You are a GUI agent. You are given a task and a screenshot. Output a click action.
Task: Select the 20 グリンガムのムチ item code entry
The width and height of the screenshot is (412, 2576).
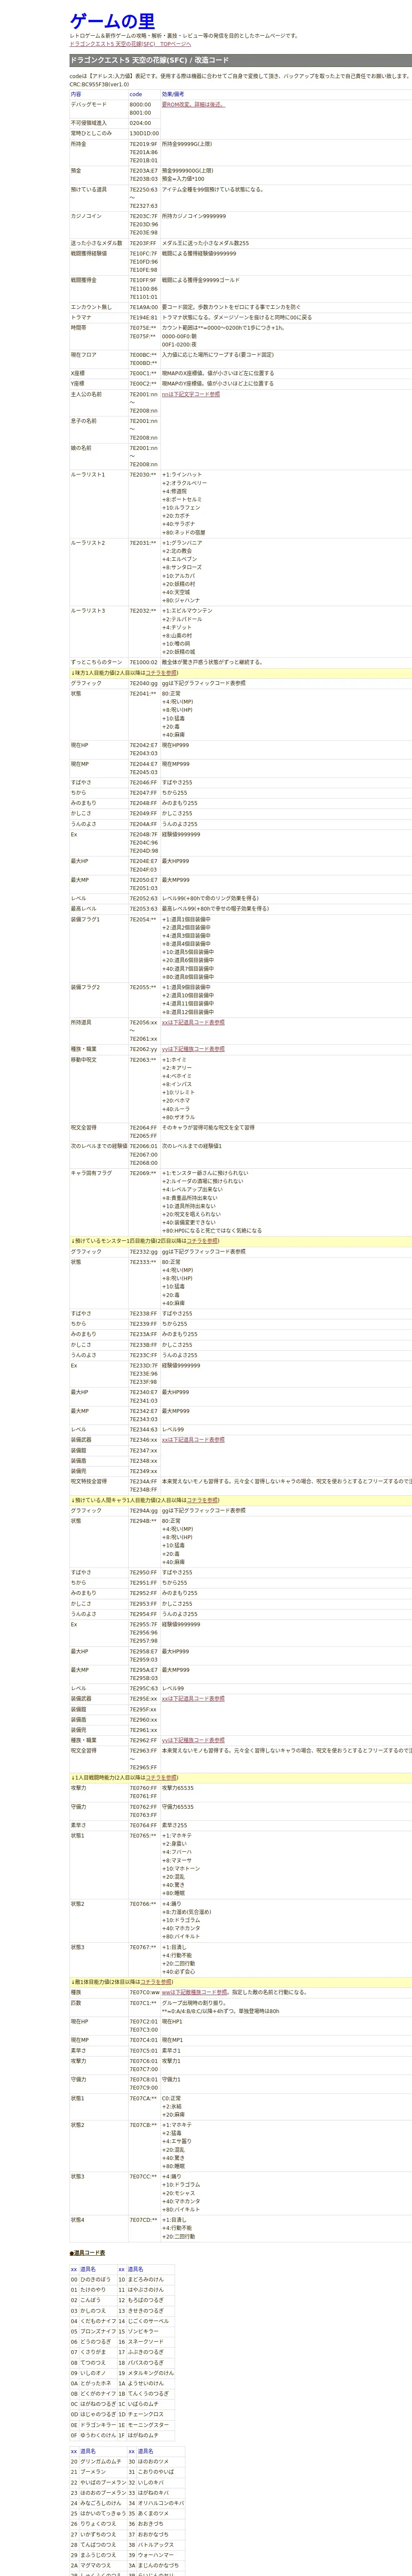pos(97,2461)
